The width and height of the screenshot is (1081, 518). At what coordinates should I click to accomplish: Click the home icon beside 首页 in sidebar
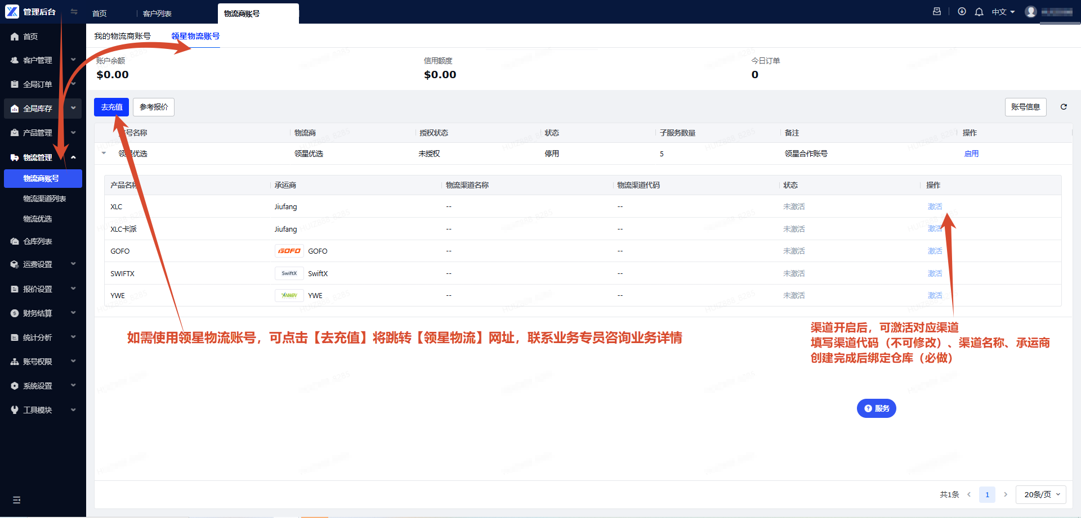click(15, 37)
